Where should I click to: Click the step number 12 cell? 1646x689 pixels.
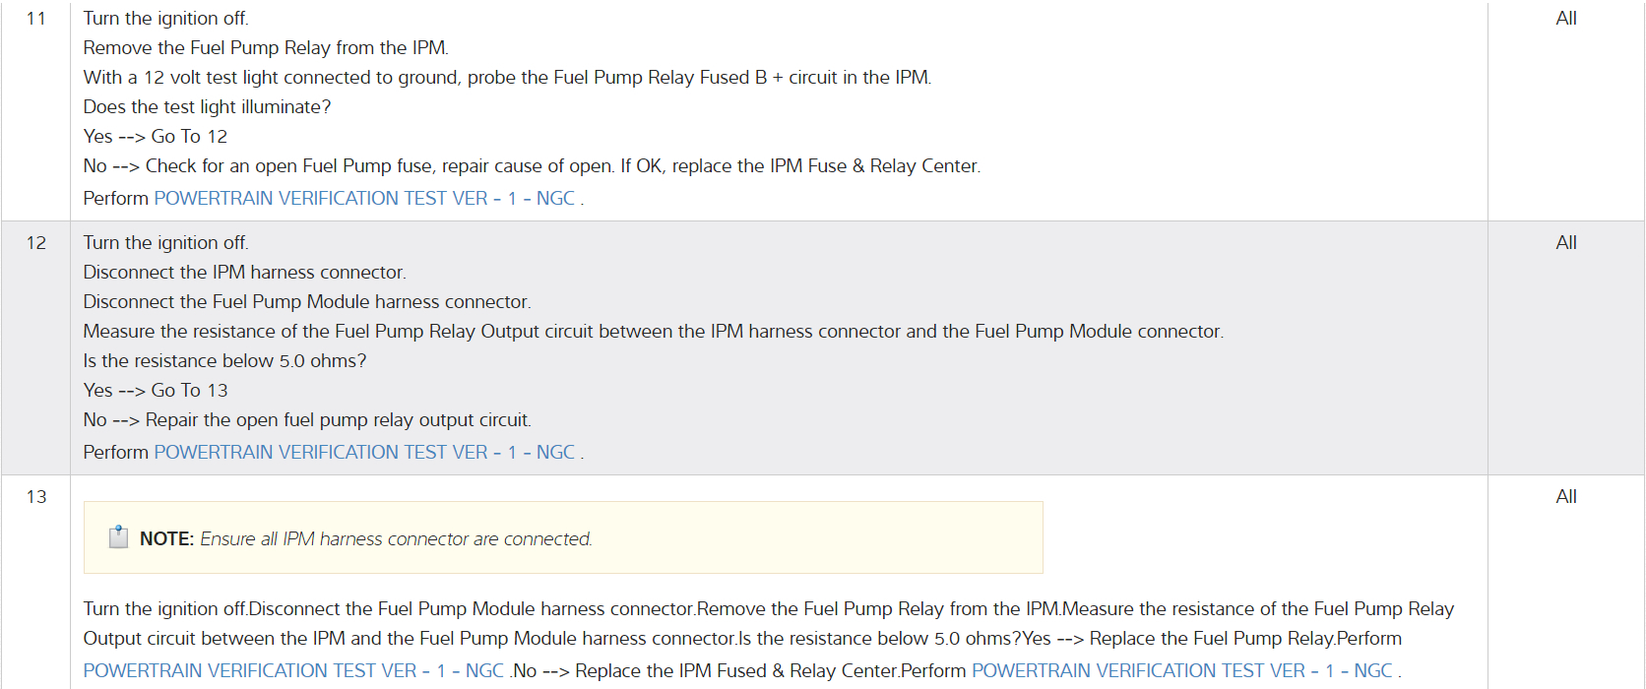click(36, 243)
